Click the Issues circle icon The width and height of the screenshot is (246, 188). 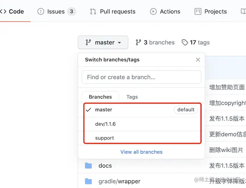click(x=41, y=11)
